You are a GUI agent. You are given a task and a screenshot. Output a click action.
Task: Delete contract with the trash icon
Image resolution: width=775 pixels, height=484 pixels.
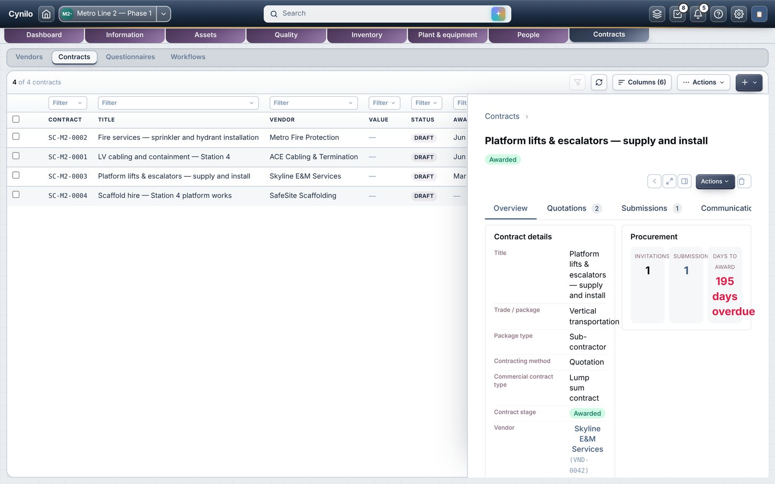[x=744, y=181]
